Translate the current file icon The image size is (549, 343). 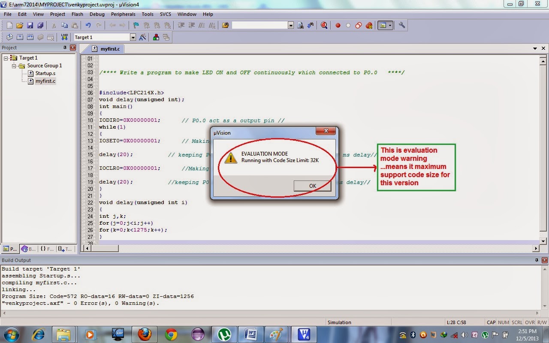(x=9, y=37)
